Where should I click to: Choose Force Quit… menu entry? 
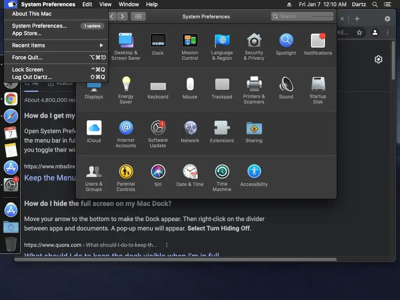[56, 57]
